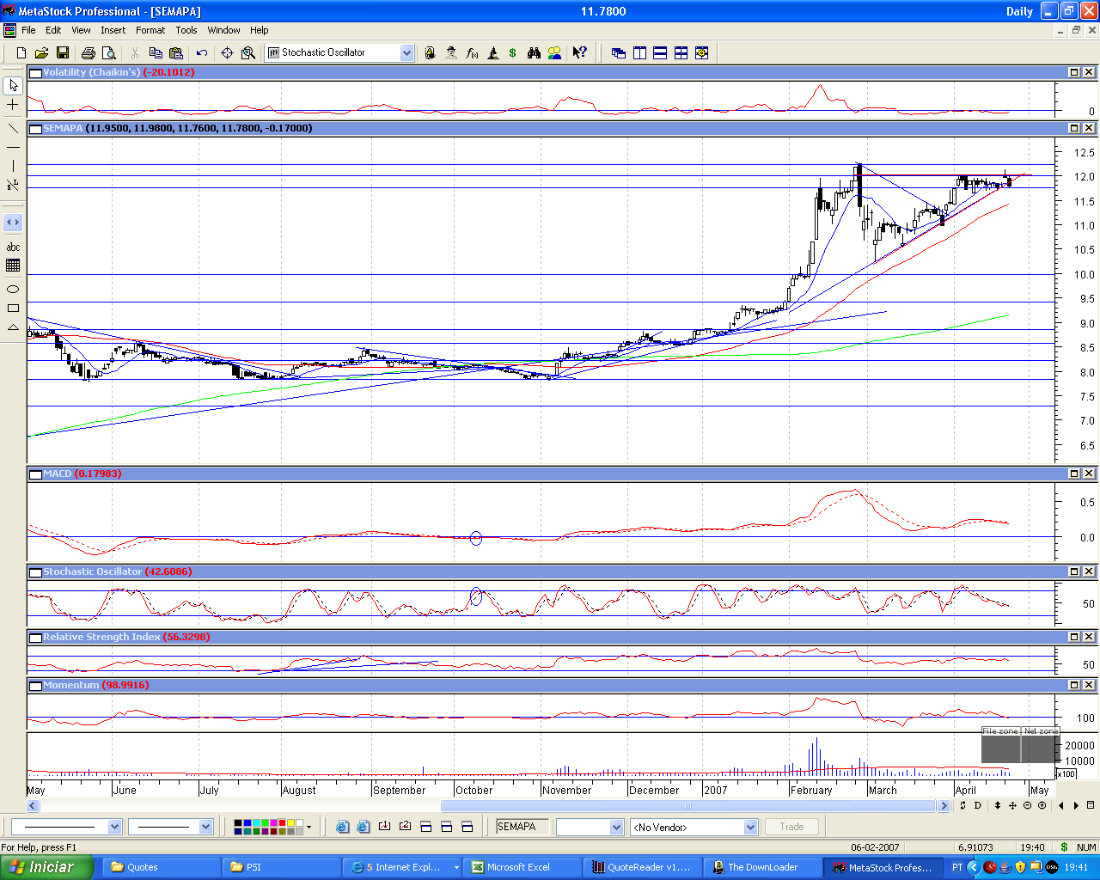Open the Stochastic Oscillator indicator dropdown
The width and height of the screenshot is (1100, 880).
click(406, 52)
